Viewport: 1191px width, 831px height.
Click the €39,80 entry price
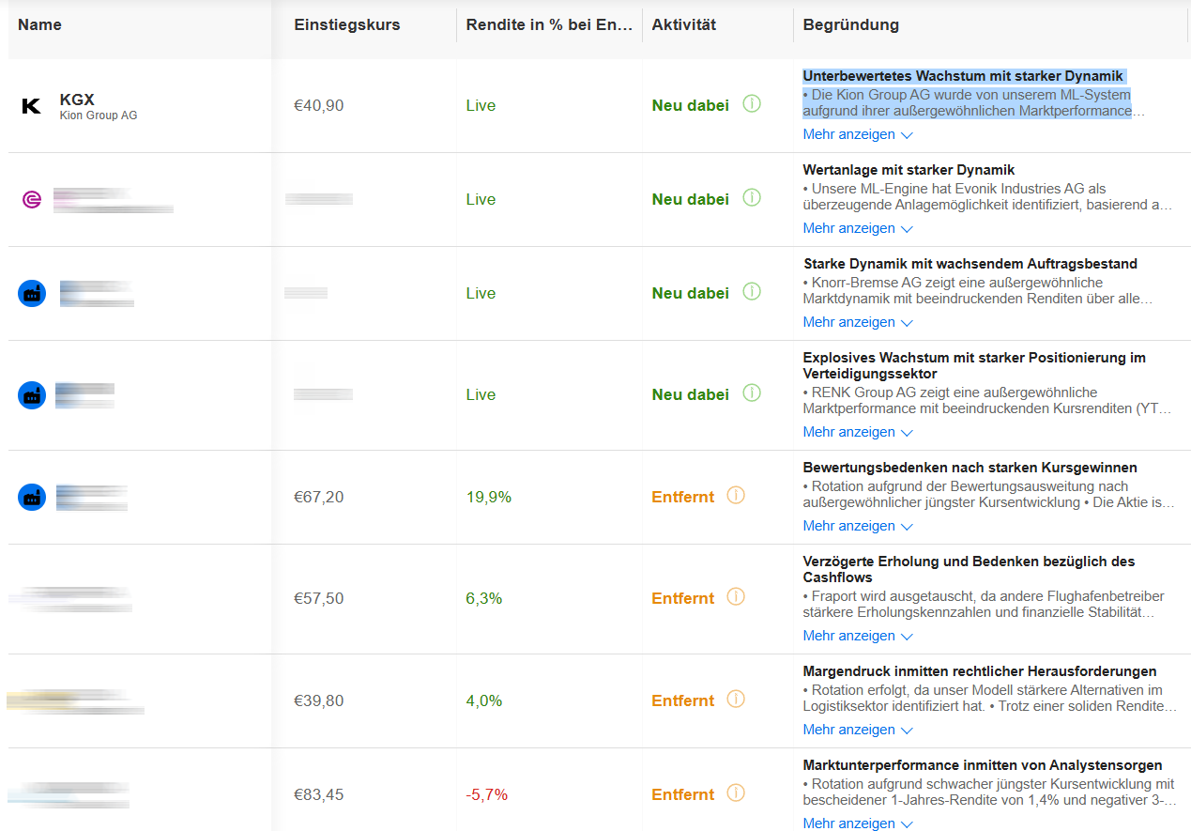click(319, 700)
